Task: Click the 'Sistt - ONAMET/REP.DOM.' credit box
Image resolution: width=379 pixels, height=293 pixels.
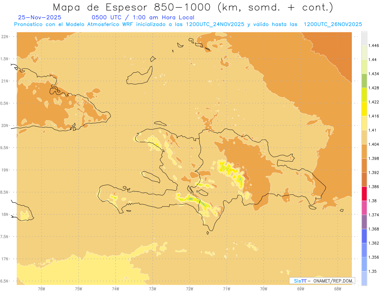Action: point(322,281)
